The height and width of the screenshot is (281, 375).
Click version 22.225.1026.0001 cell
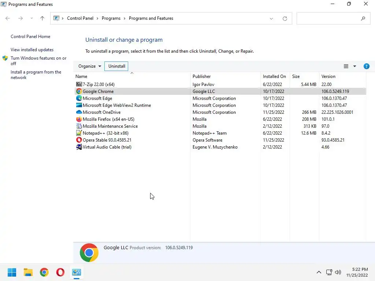tap(337, 112)
